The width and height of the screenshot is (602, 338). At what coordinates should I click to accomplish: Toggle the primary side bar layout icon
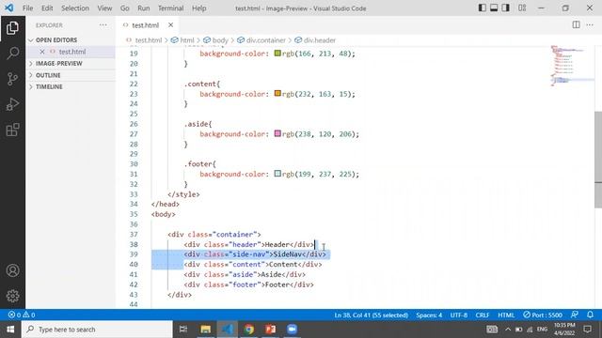pos(482,8)
